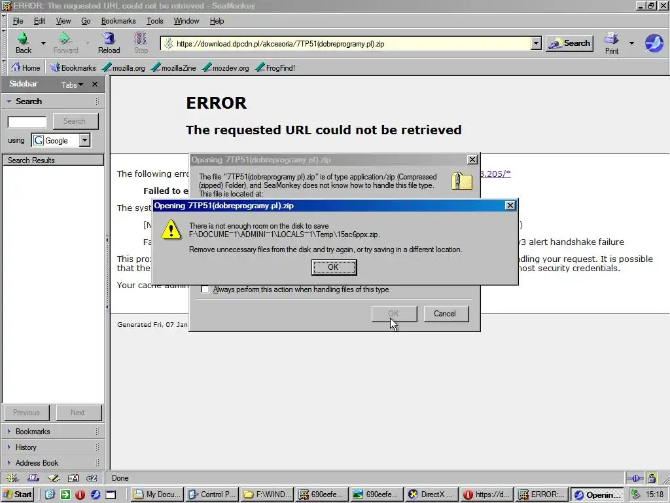Screen dimensions: 670x503
Task: Click the security padlock status icon
Action: coord(651,477)
